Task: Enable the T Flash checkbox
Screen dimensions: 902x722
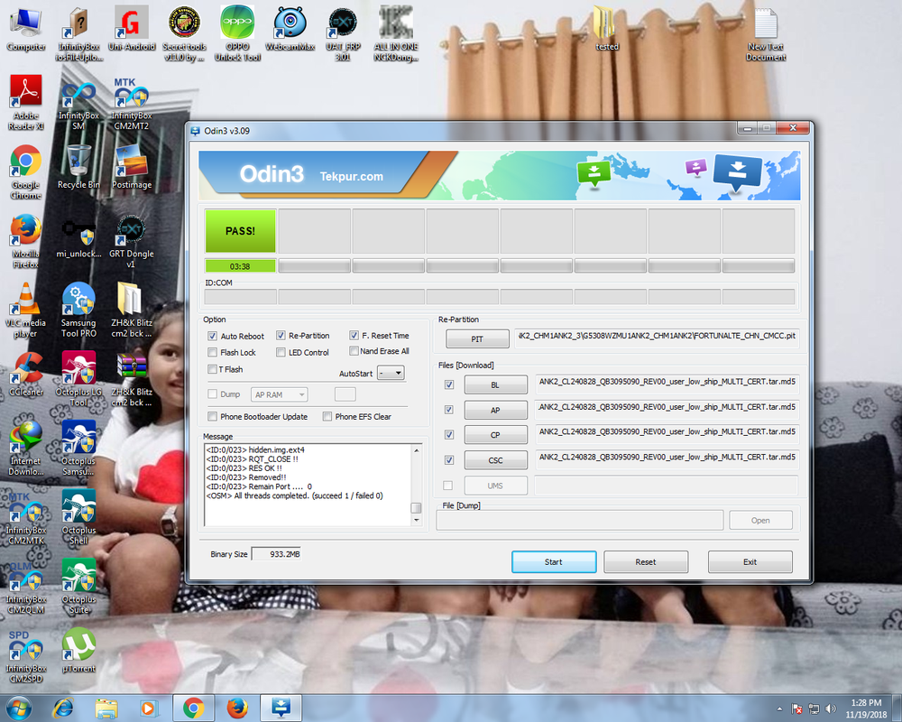Action: [212, 370]
